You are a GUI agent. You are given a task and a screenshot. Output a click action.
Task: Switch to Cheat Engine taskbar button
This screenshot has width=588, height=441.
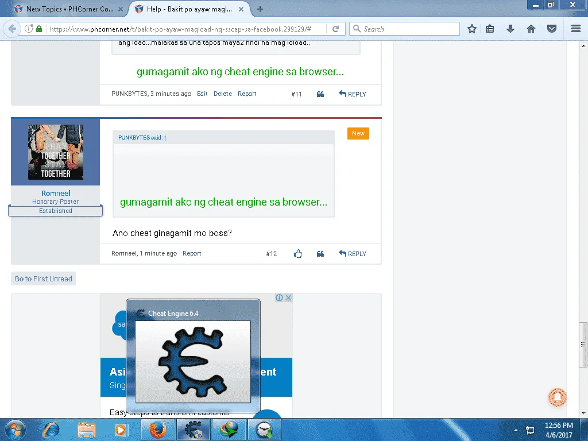click(193, 430)
